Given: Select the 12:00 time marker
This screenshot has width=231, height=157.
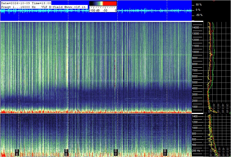Looking at the screenshot, I should 165,153.
